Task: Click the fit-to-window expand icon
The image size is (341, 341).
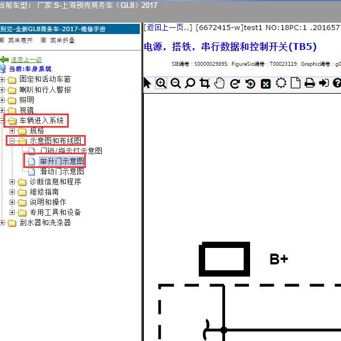Action: [x=265, y=84]
